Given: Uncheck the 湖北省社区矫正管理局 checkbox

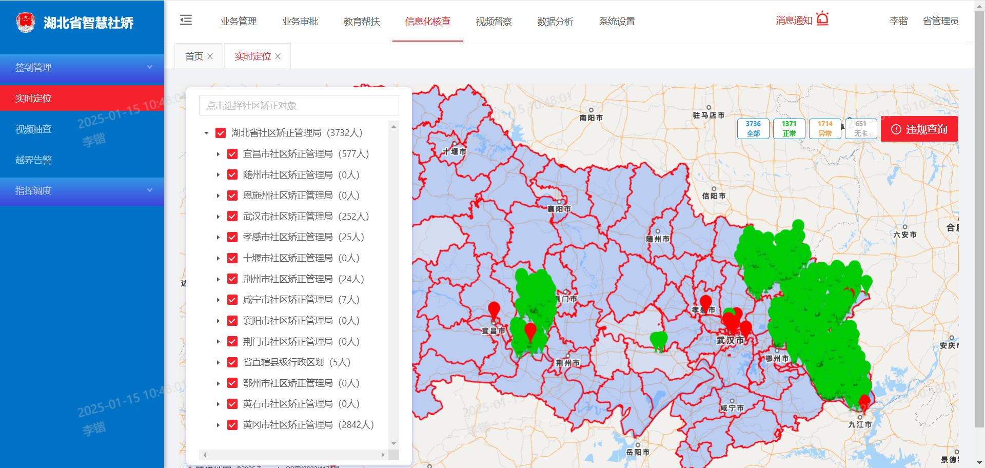Looking at the screenshot, I should tap(221, 133).
